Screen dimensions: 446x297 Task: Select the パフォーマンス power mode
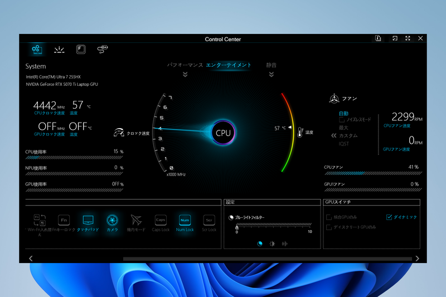pyautogui.click(x=185, y=65)
